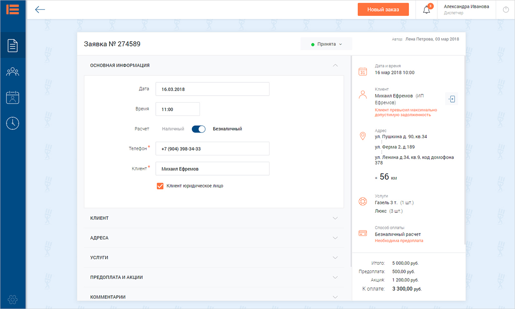Open notifications bell icon

(427, 10)
